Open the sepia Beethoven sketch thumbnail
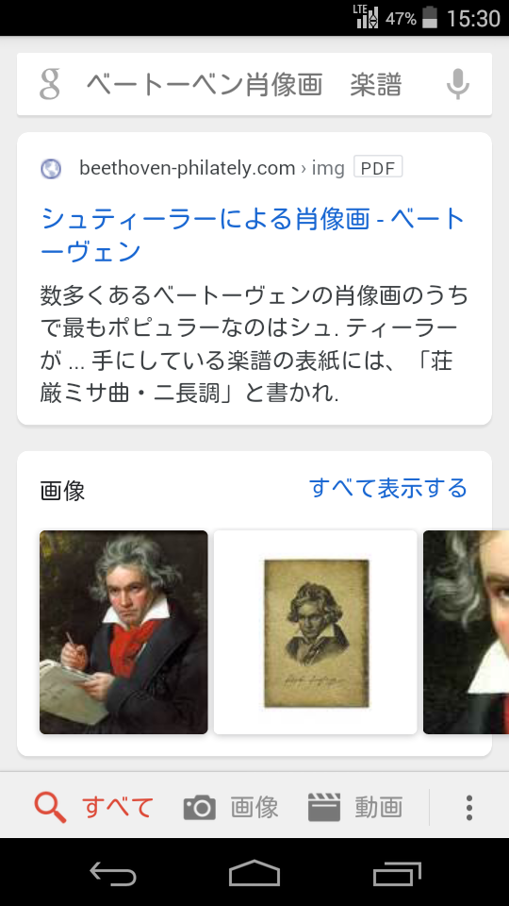Viewport: 509px width, 906px height. pyautogui.click(x=315, y=632)
